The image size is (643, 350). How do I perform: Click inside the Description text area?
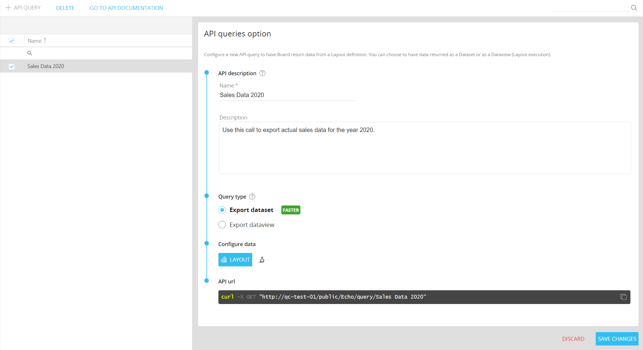[425, 148]
